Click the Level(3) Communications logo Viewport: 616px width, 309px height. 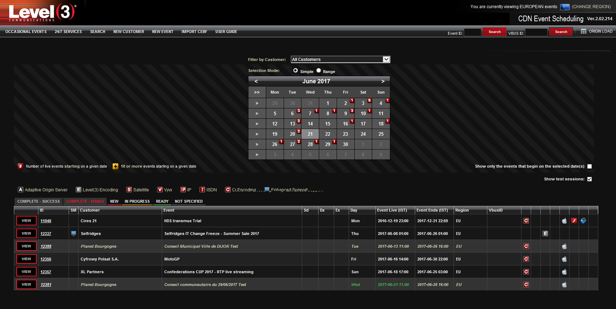[42, 12]
